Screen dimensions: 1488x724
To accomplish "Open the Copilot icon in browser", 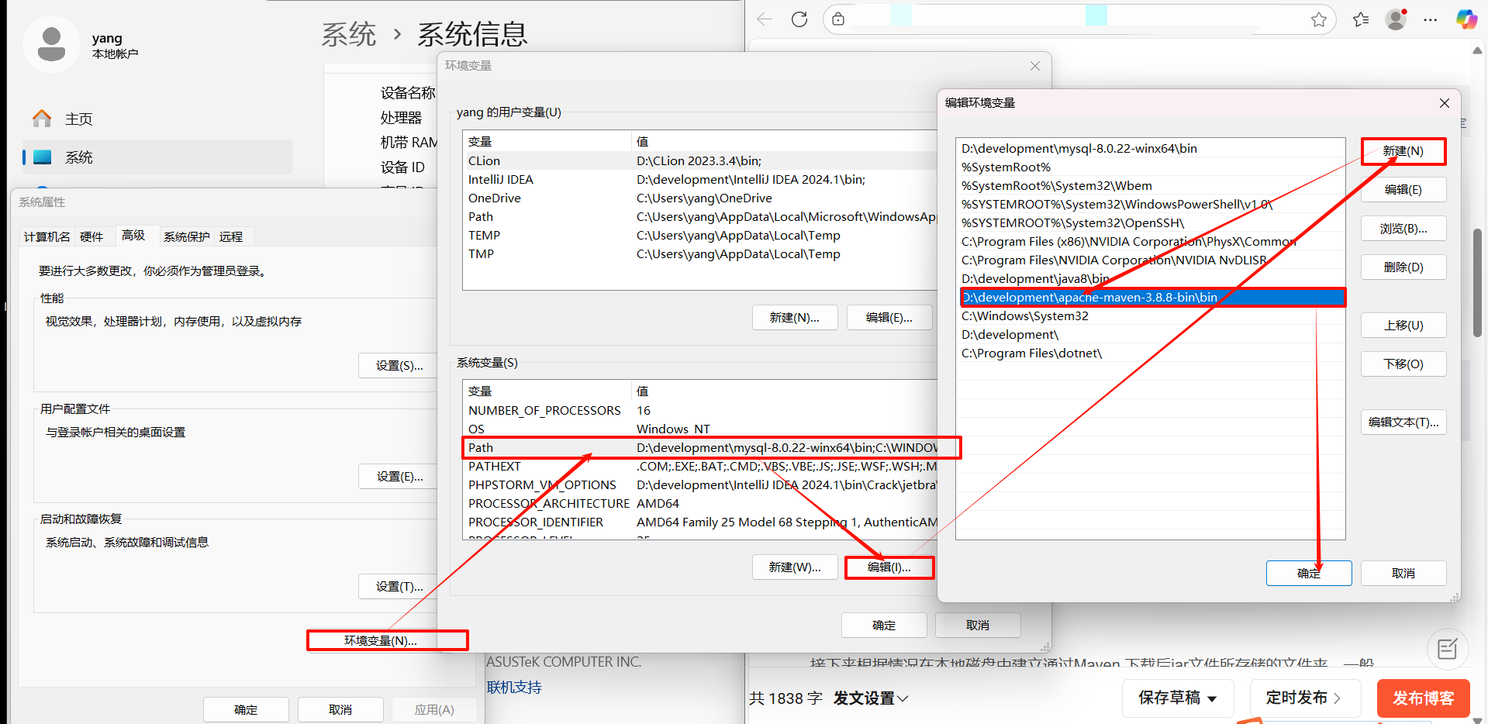I will click(x=1466, y=19).
